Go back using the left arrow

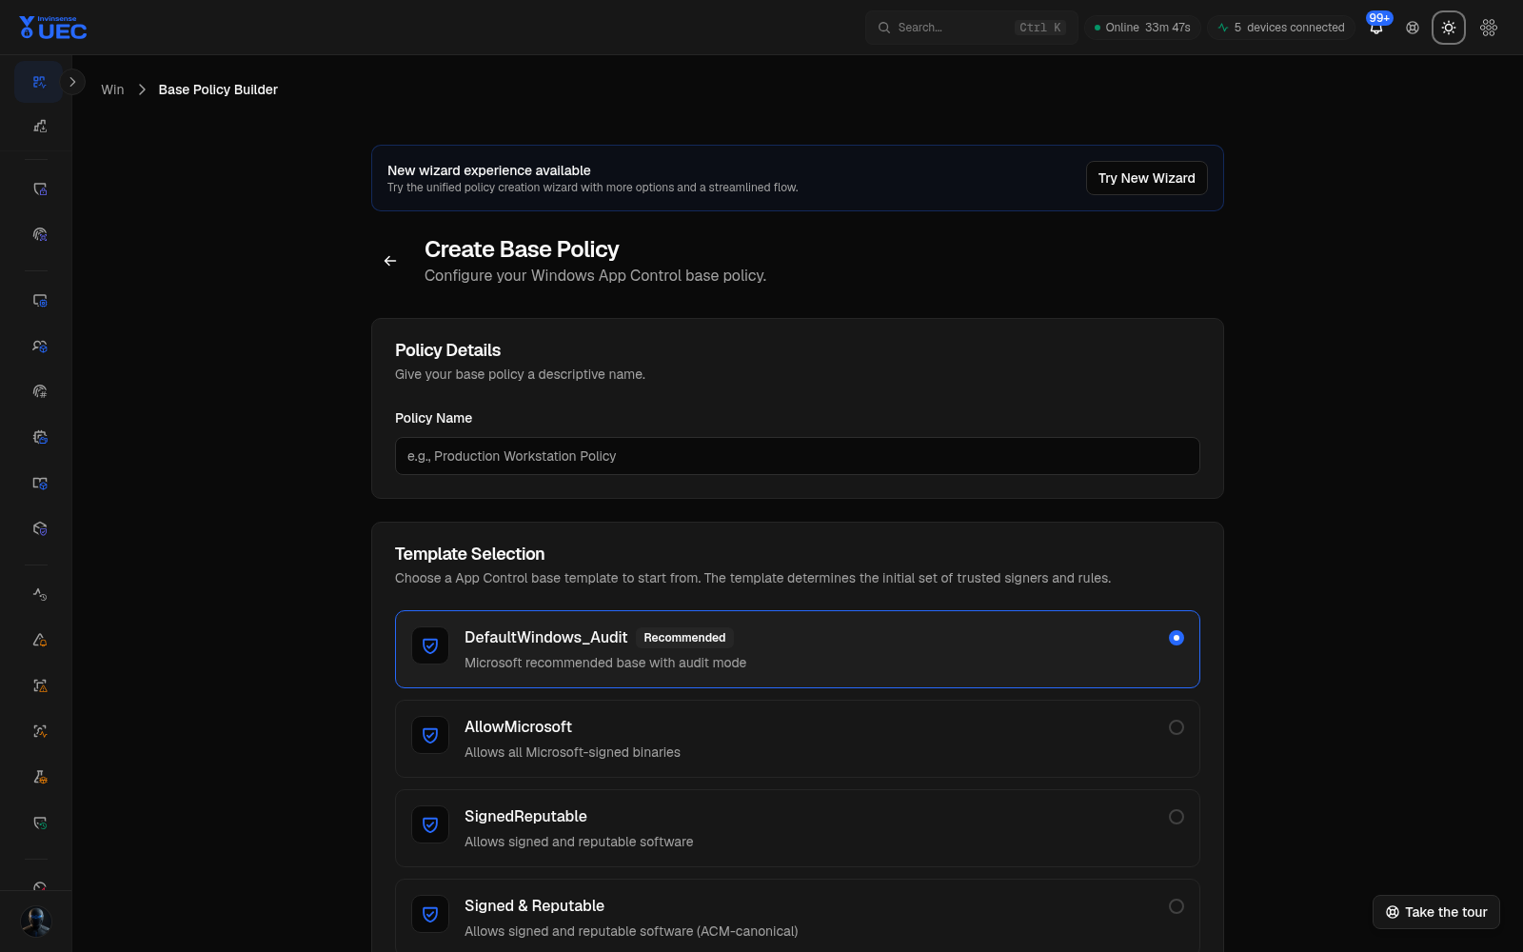[390, 261]
